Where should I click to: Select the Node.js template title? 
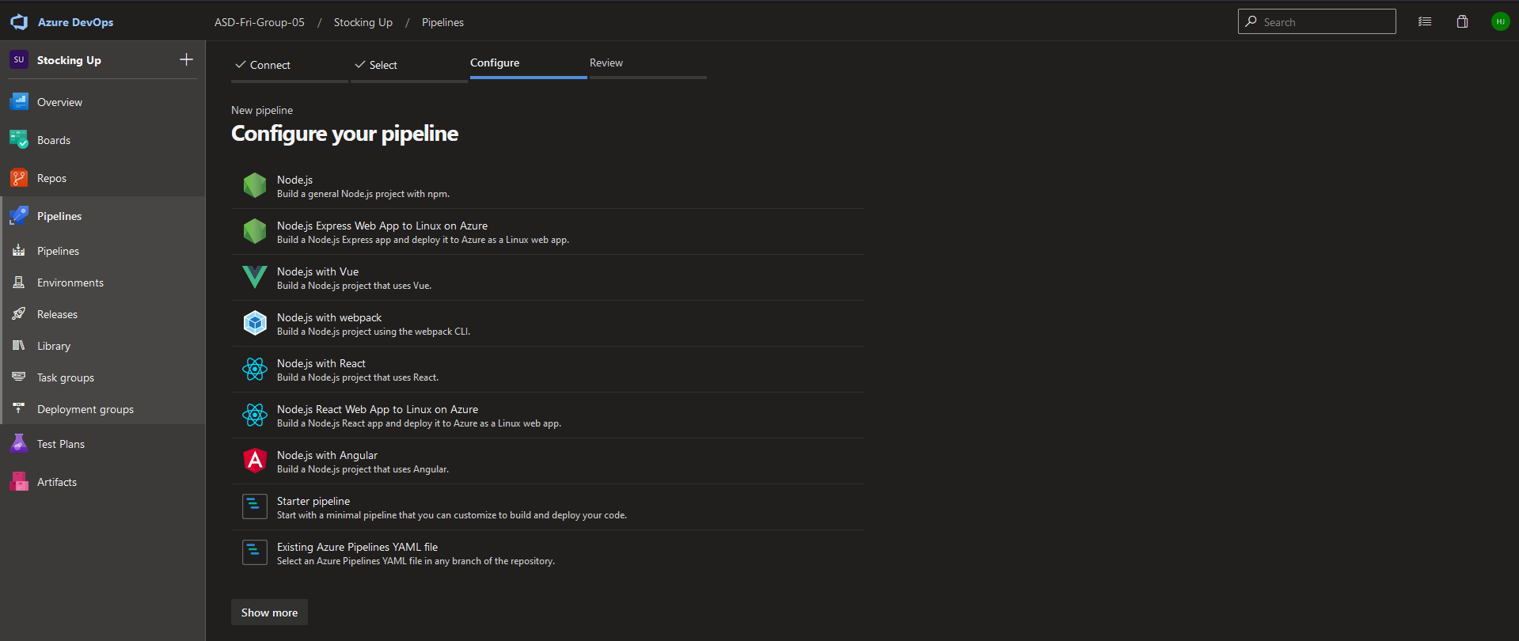coord(294,180)
